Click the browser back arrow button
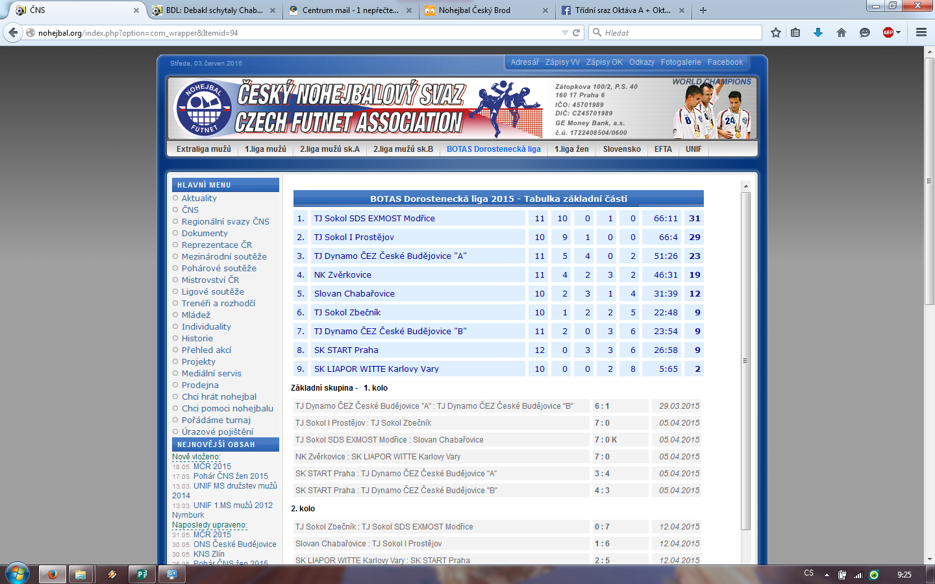935x584 pixels. pyautogui.click(x=14, y=32)
